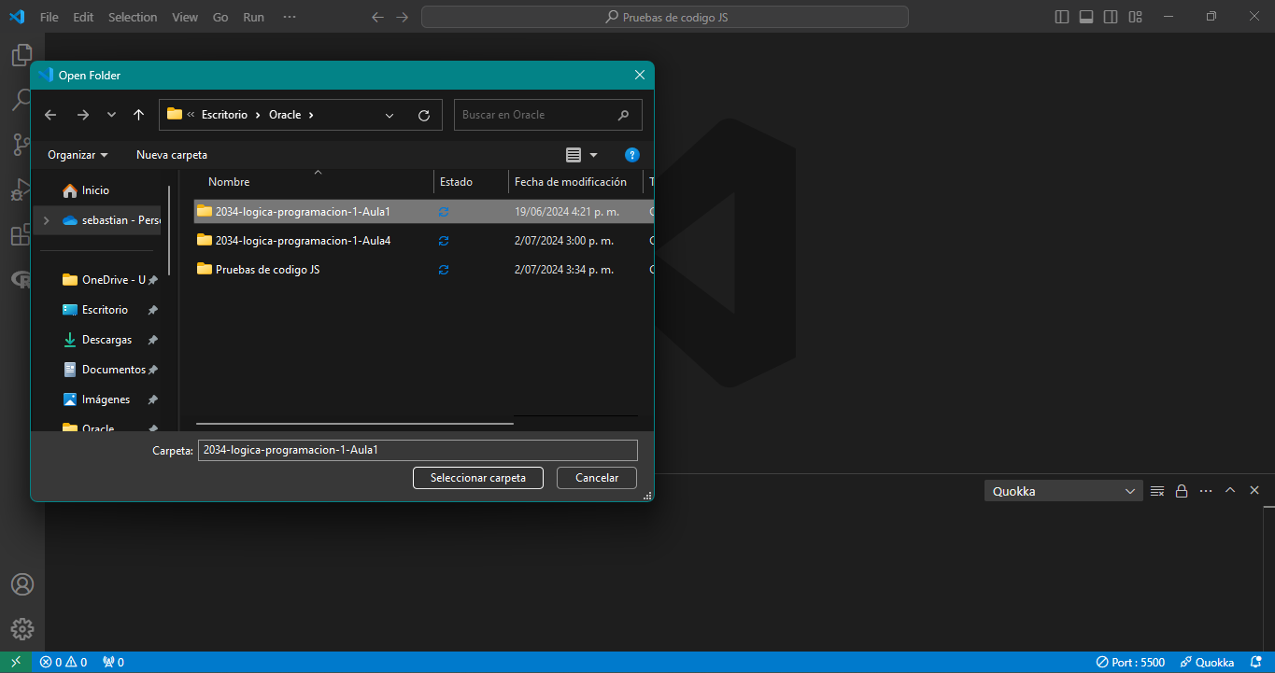The width and height of the screenshot is (1275, 673).
Task: Open the Organizar dropdown menu
Action: click(78, 155)
